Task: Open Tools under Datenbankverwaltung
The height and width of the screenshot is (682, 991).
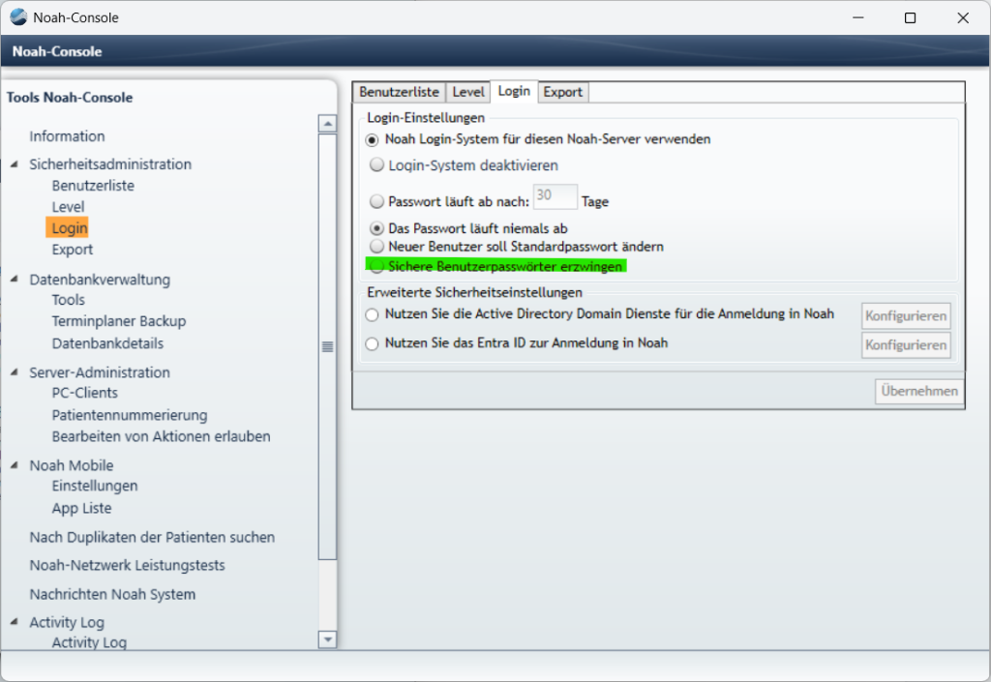Action: (x=69, y=300)
